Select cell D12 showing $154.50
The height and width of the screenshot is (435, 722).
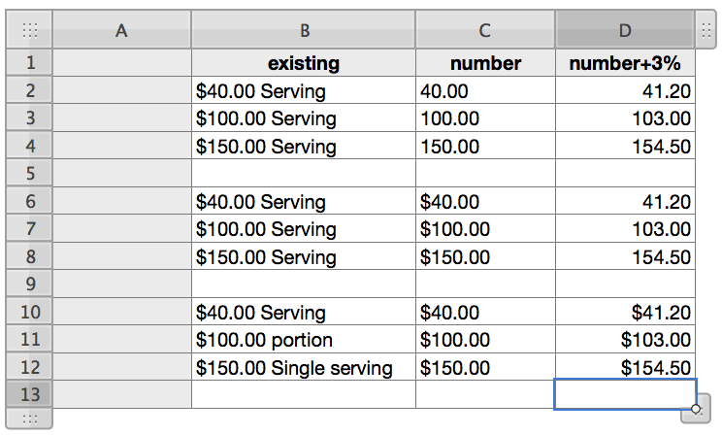[x=625, y=368]
